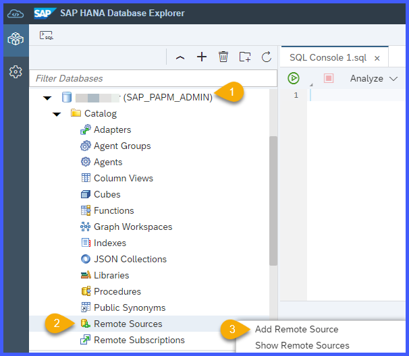Open Functions in the catalog

[x=114, y=210]
